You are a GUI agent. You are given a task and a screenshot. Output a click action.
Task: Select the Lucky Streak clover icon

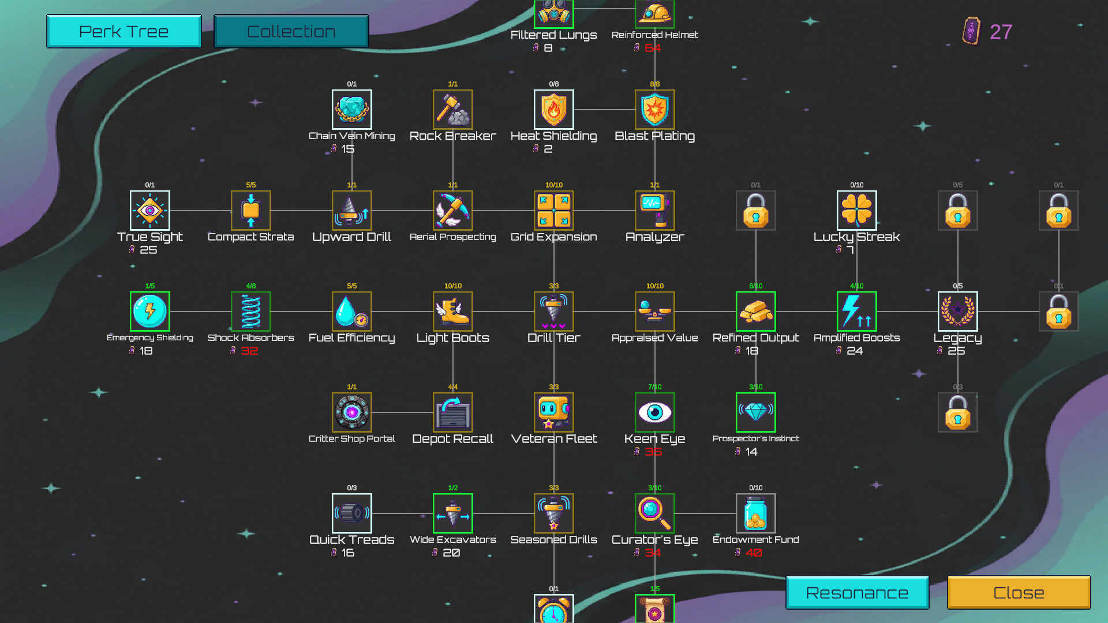point(857,211)
